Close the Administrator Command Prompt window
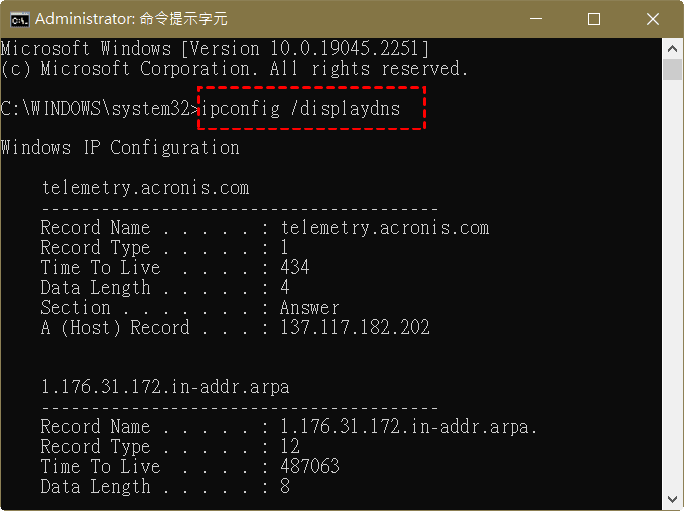The height and width of the screenshot is (511, 684). (651, 19)
